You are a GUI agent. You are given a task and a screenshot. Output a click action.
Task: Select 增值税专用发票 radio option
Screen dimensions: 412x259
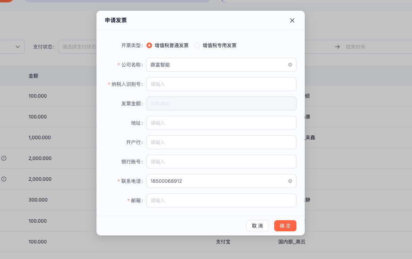coord(197,45)
